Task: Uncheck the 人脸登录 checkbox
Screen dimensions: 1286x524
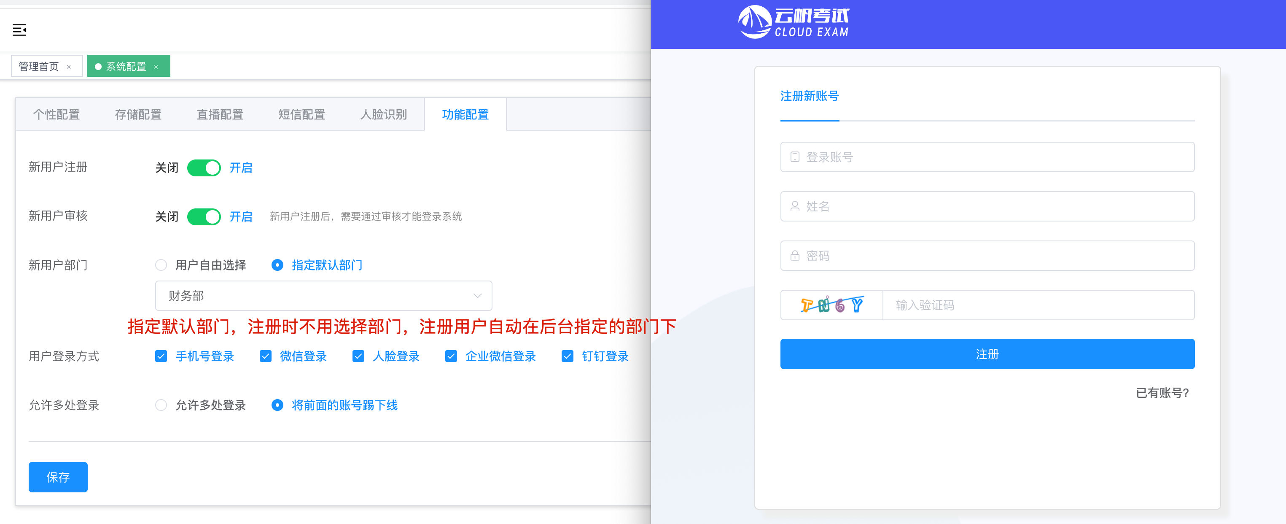Action: (358, 356)
